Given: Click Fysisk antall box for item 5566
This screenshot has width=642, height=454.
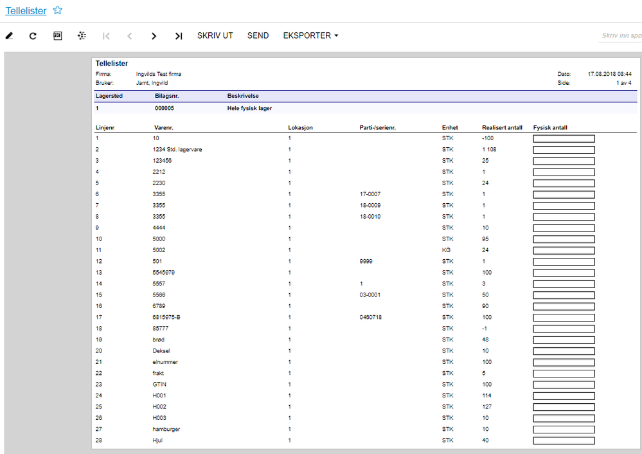Looking at the screenshot, I should [x=564, y=295].
